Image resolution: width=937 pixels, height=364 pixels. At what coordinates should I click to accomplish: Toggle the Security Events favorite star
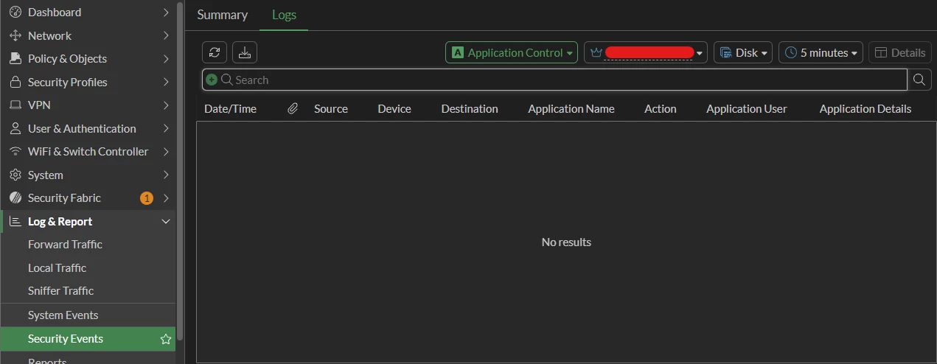pos(166,339)
